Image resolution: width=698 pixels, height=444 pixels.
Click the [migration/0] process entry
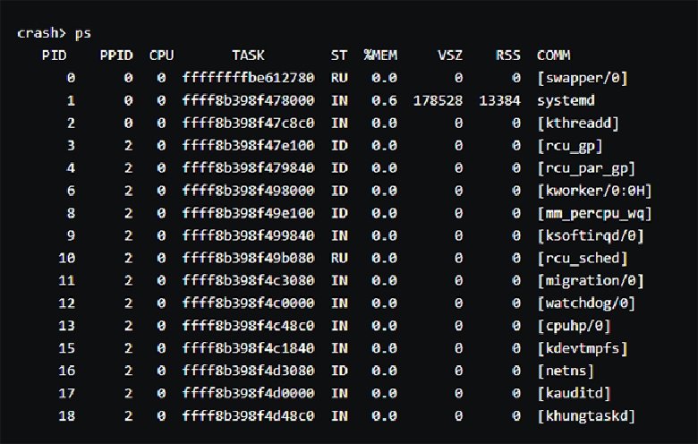pyautogui.click(x=591, y=280)
